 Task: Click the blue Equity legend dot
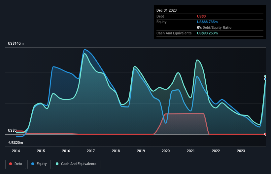pyautogui.click(x=33, y=164)
